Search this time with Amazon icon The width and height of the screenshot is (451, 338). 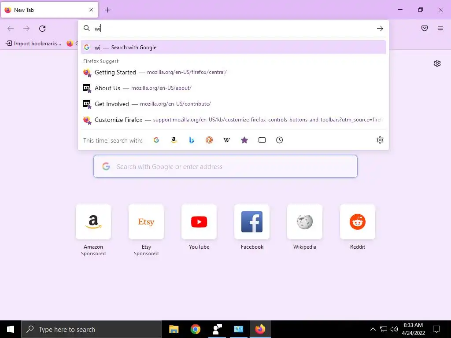click(x=174, y=140)
